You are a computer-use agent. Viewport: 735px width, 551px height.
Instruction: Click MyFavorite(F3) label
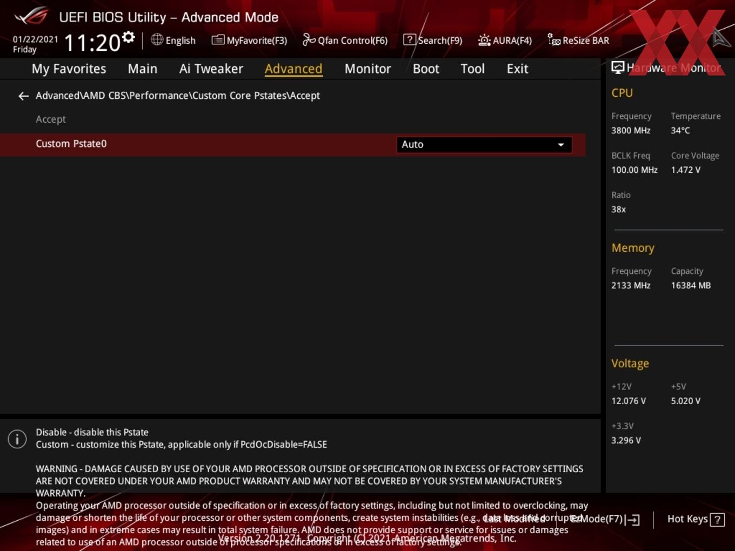[x=257, y=41]
